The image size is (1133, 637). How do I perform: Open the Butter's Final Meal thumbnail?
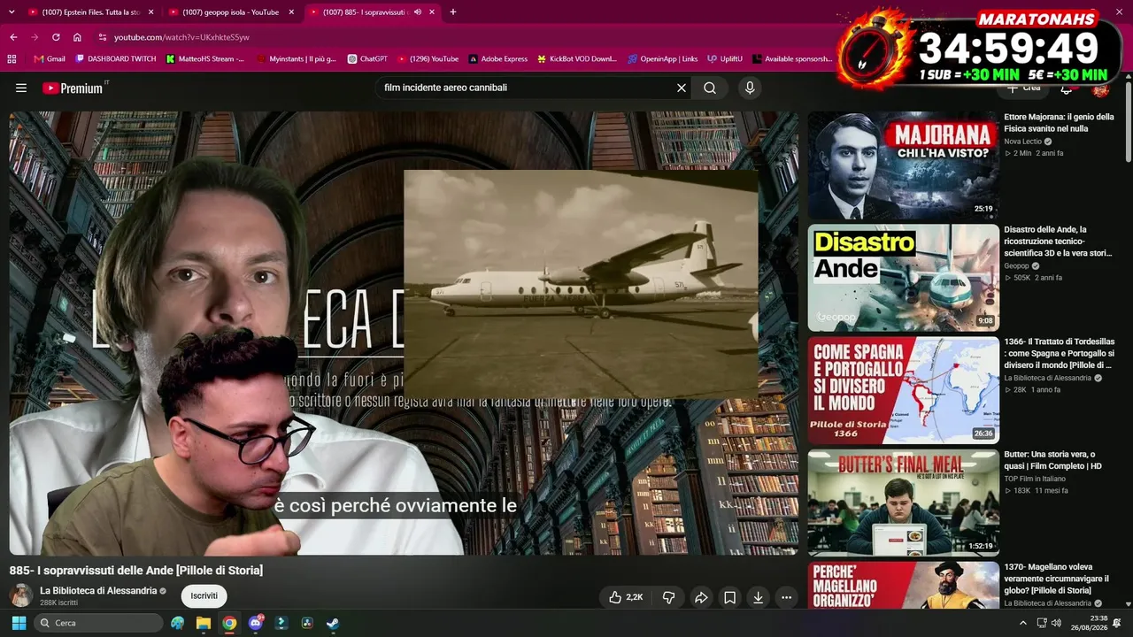click(x=904, y=503)
